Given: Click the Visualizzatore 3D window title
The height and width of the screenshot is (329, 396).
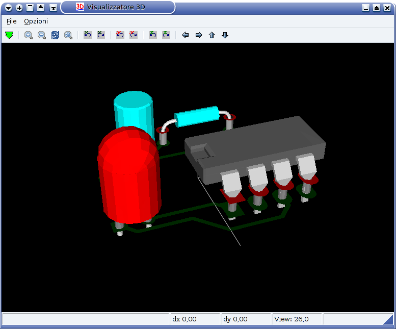Looking at the screenshot, I should 116,7.
